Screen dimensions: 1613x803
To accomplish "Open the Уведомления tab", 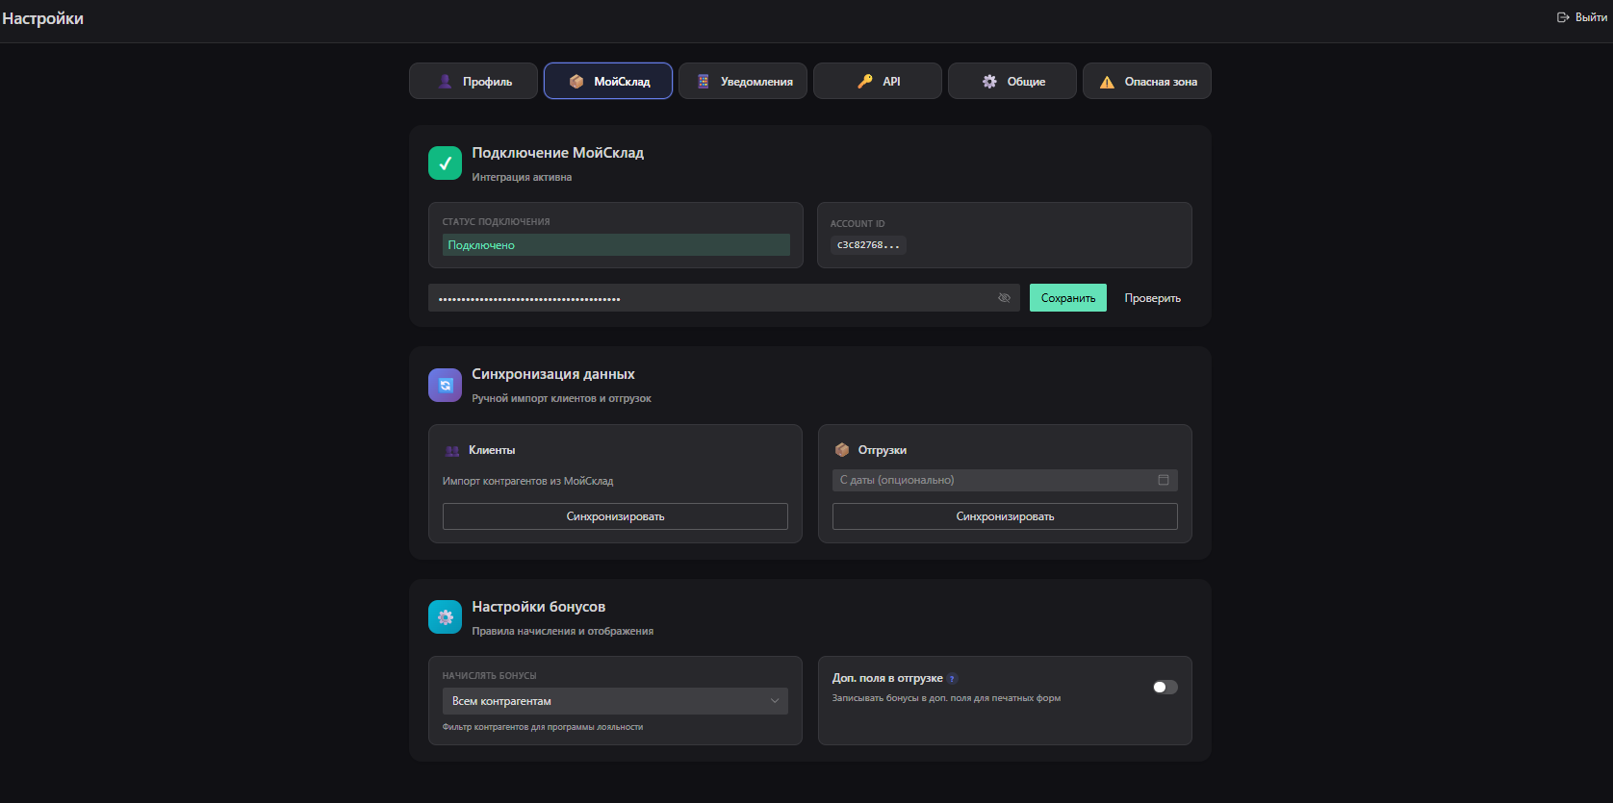I will (743, 82).
